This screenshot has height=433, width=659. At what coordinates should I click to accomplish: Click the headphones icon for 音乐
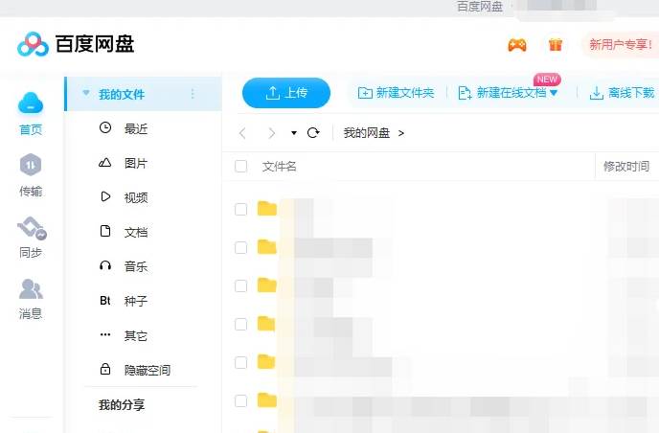[105, 265]
